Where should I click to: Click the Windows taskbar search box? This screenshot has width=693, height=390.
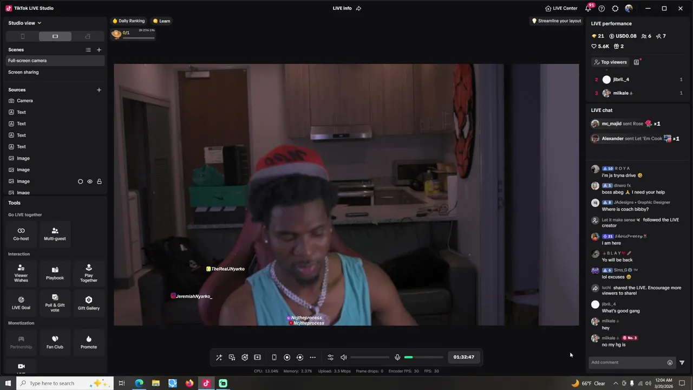65,383
